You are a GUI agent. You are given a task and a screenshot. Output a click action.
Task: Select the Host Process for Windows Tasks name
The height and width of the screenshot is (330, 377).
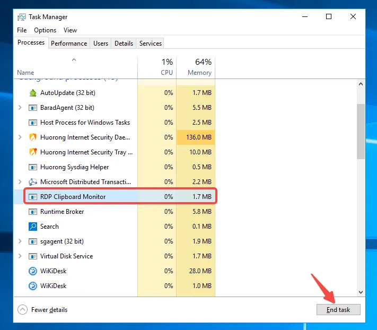pyautogui.click(x=85, y=123)
